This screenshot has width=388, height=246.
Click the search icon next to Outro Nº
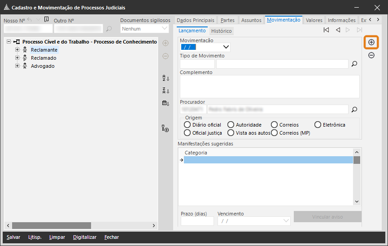pos(109,29)
